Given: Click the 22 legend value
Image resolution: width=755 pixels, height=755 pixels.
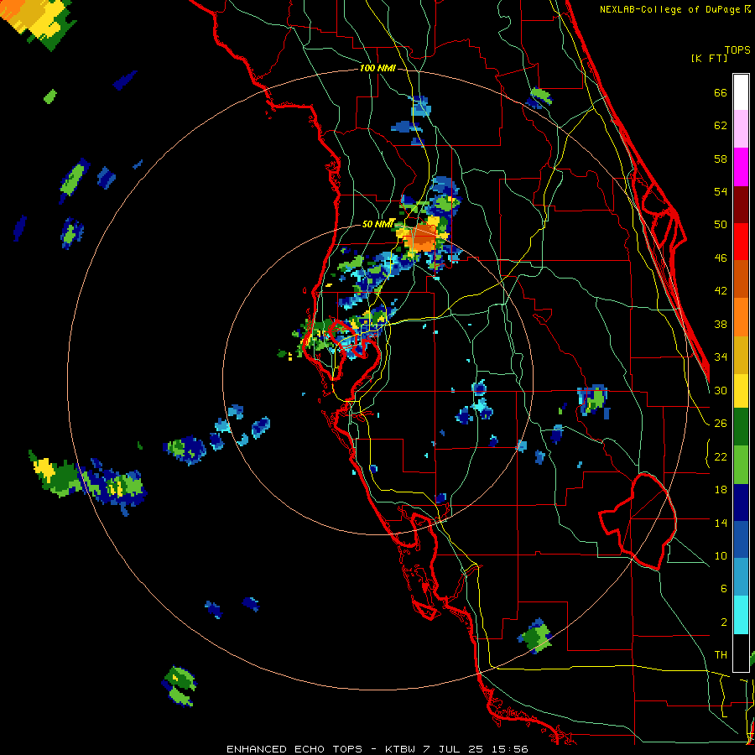Looking at the screenshot, I should [721, 456].
